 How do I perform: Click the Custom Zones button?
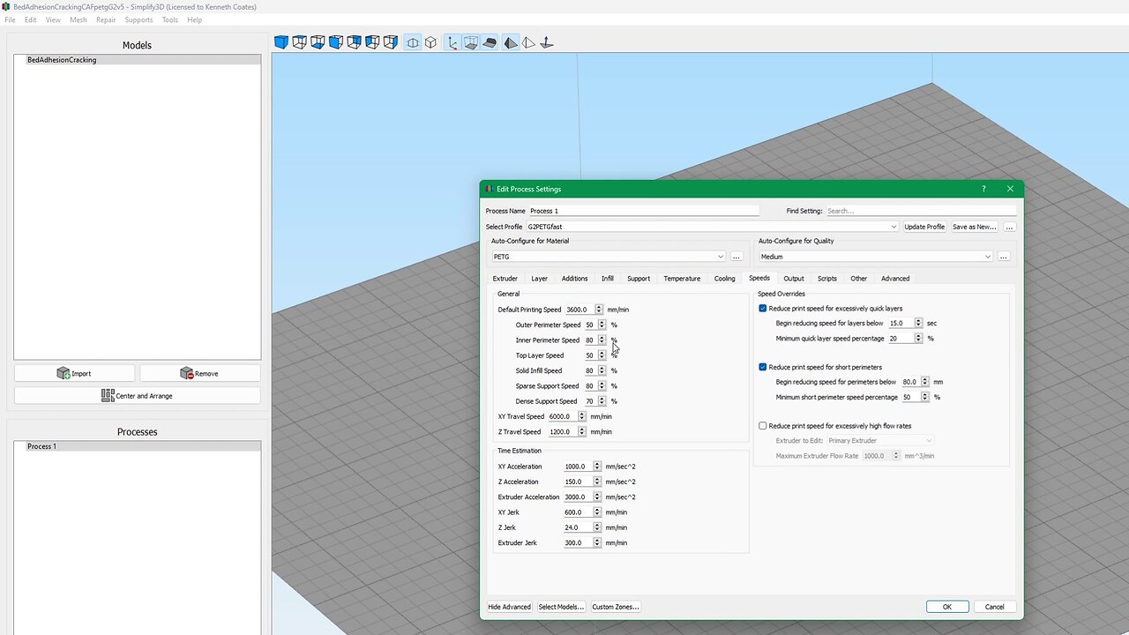tap(616, 607)
